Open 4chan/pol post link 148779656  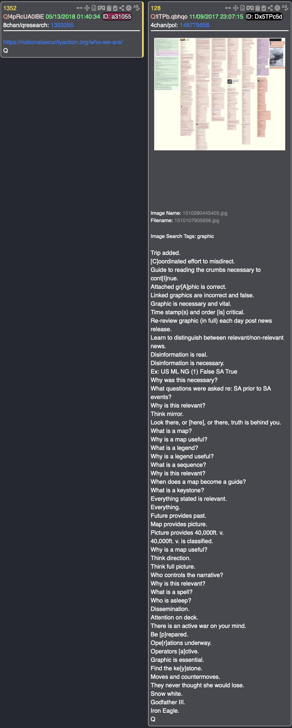194,25
